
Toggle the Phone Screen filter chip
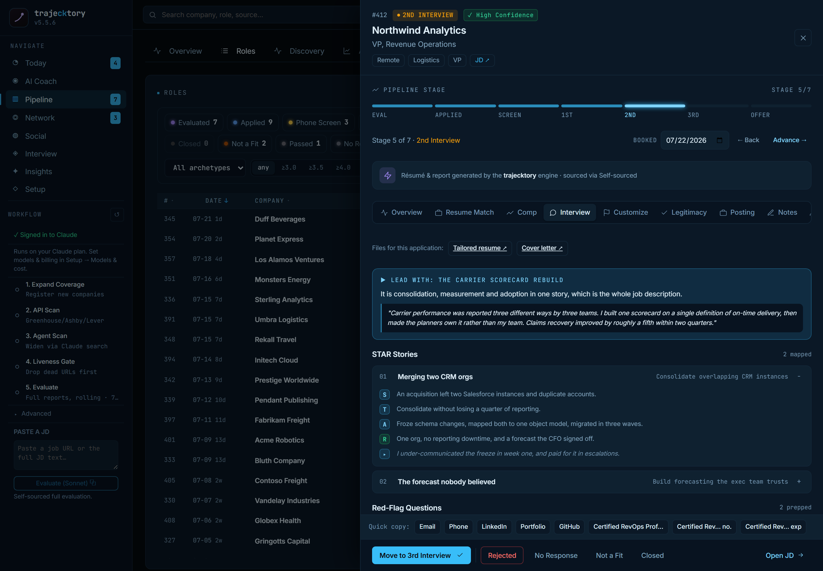pyautogui.click(x=318, y=122)
